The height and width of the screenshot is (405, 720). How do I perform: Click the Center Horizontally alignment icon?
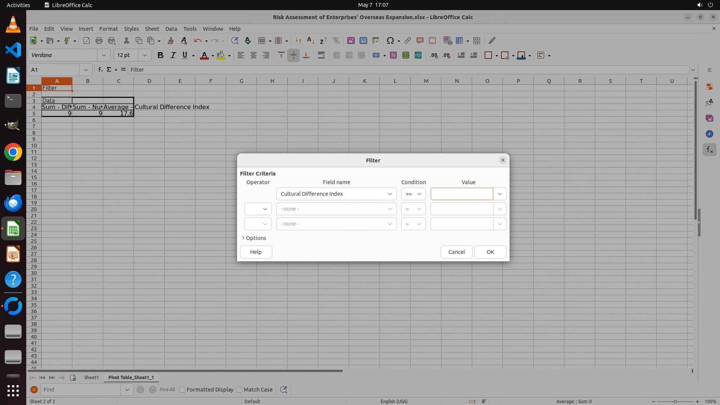coord(253,55)
